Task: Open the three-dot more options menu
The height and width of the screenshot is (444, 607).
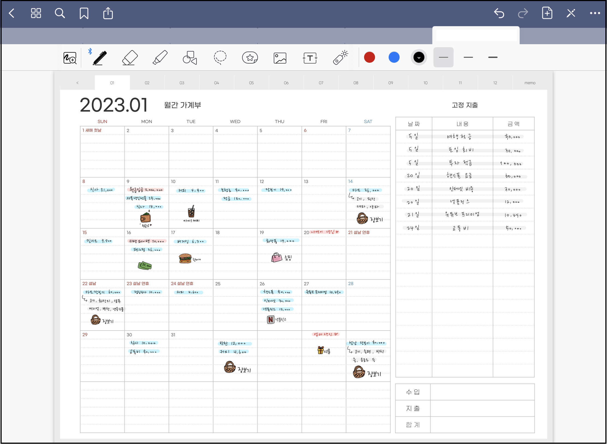Action: (595, 13)
